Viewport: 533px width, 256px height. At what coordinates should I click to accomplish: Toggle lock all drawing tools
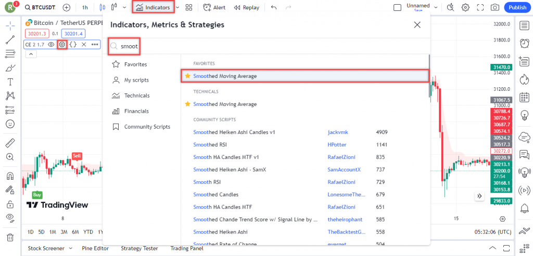click(x=10, y=204)
